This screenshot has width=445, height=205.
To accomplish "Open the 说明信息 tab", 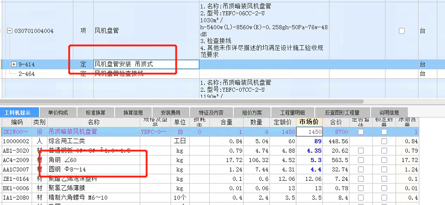I will point(389,113).
